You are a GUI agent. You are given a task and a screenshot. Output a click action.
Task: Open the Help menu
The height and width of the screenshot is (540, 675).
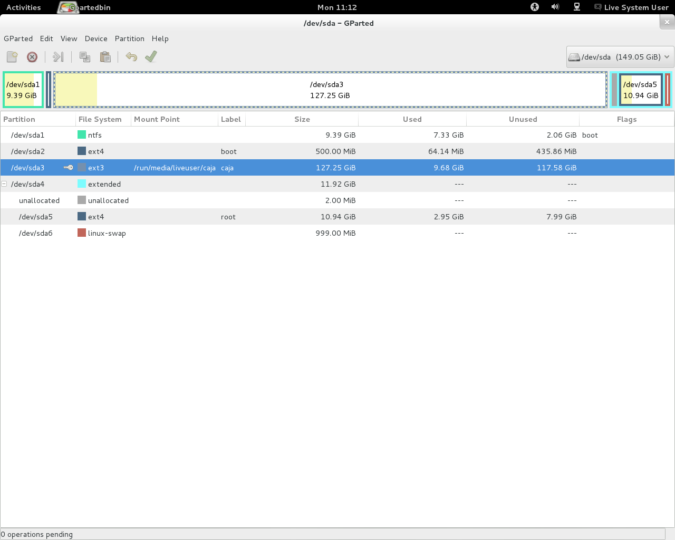[160, 38]
